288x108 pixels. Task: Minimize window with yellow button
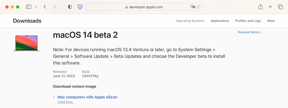click(x=12, y=7)
